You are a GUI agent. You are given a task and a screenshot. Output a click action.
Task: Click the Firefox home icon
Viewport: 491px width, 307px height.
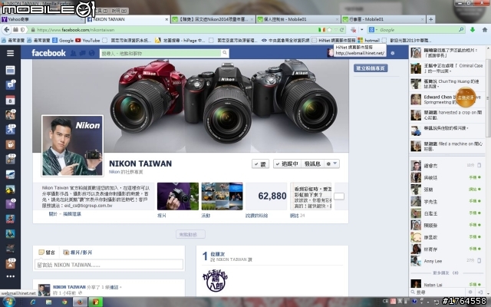484,30
